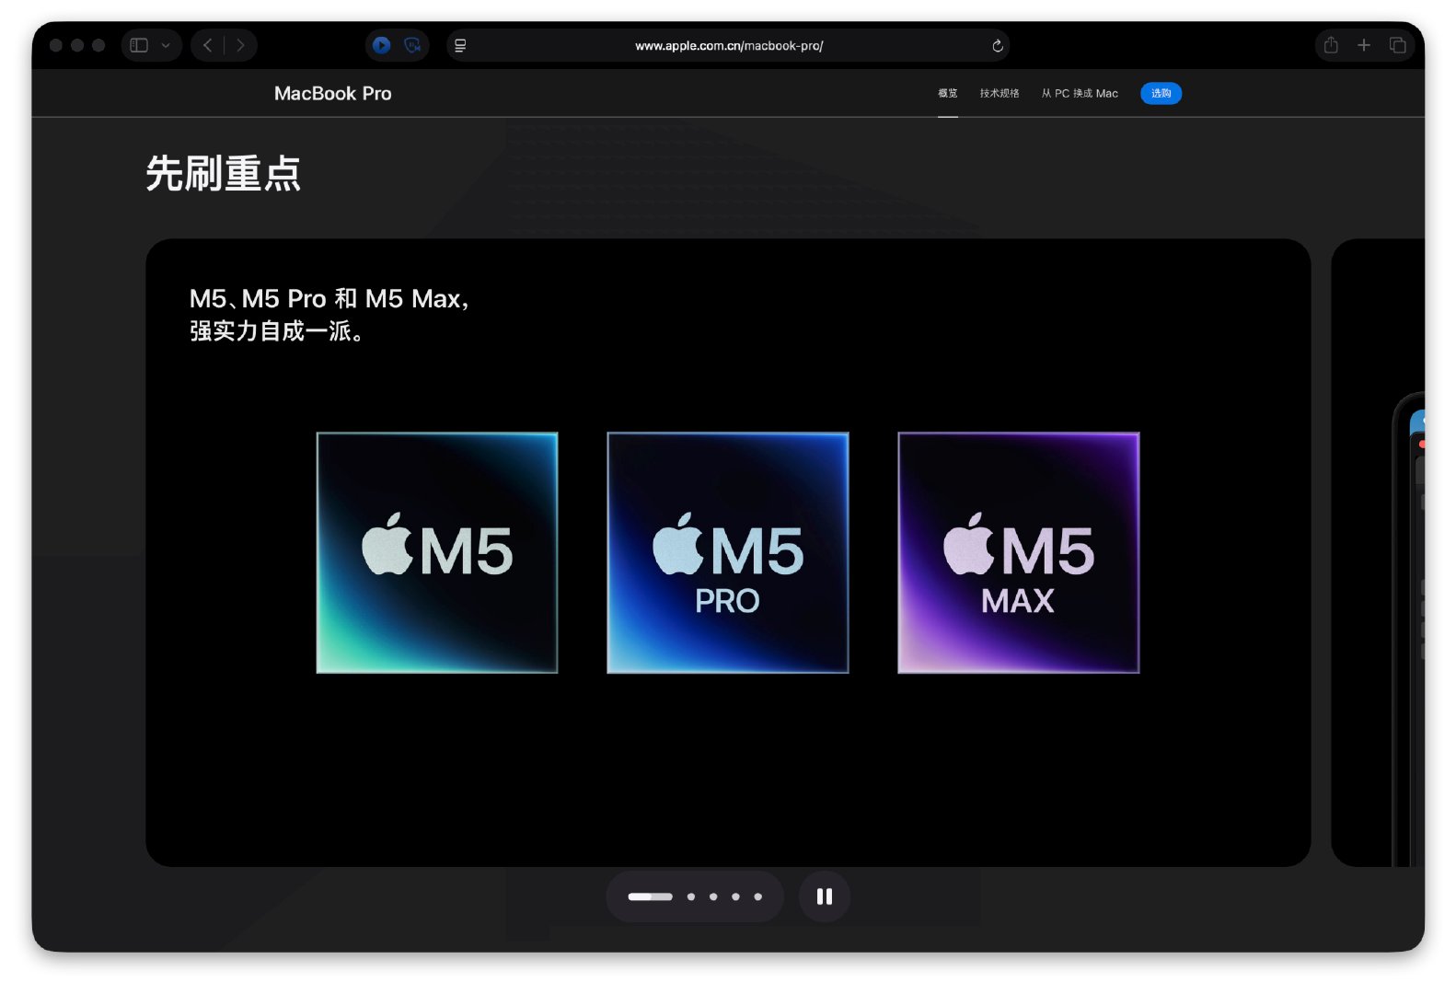The width and height of the screenshot is (1456, 994).
Task: Open the sidebar tab group dropdown chevron
Action: click(166, 45)
